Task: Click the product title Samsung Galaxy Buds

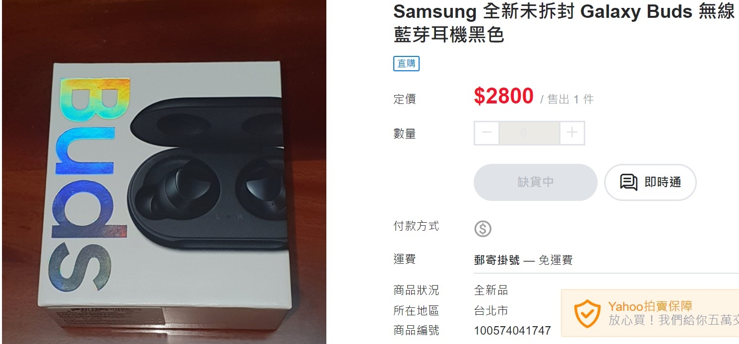Action: click(x=564, y=23)
